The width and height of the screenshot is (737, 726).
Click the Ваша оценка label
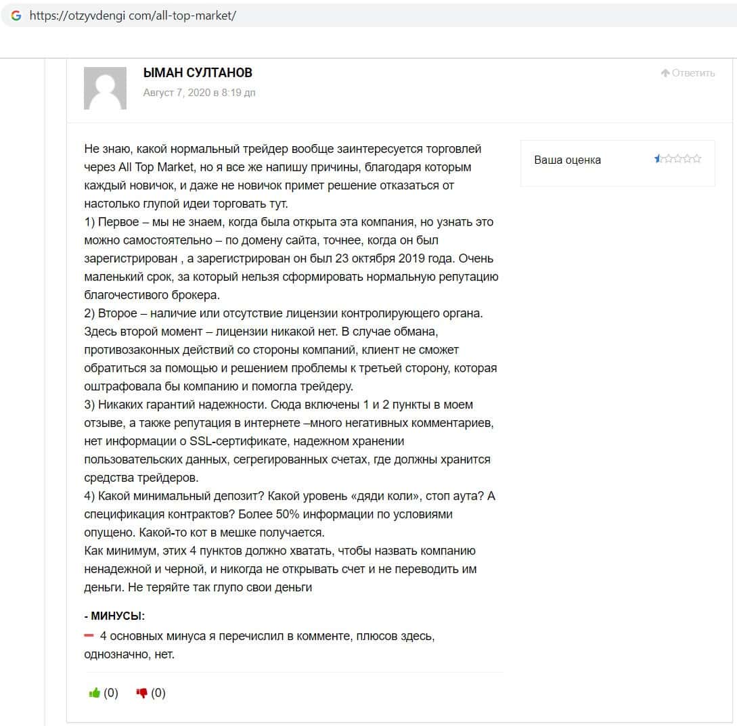[x=567, y=160]
